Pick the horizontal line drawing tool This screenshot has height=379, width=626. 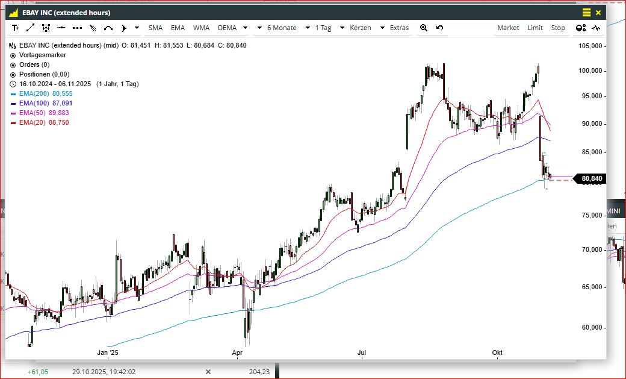pyautogui.click(x=61, y=28)
